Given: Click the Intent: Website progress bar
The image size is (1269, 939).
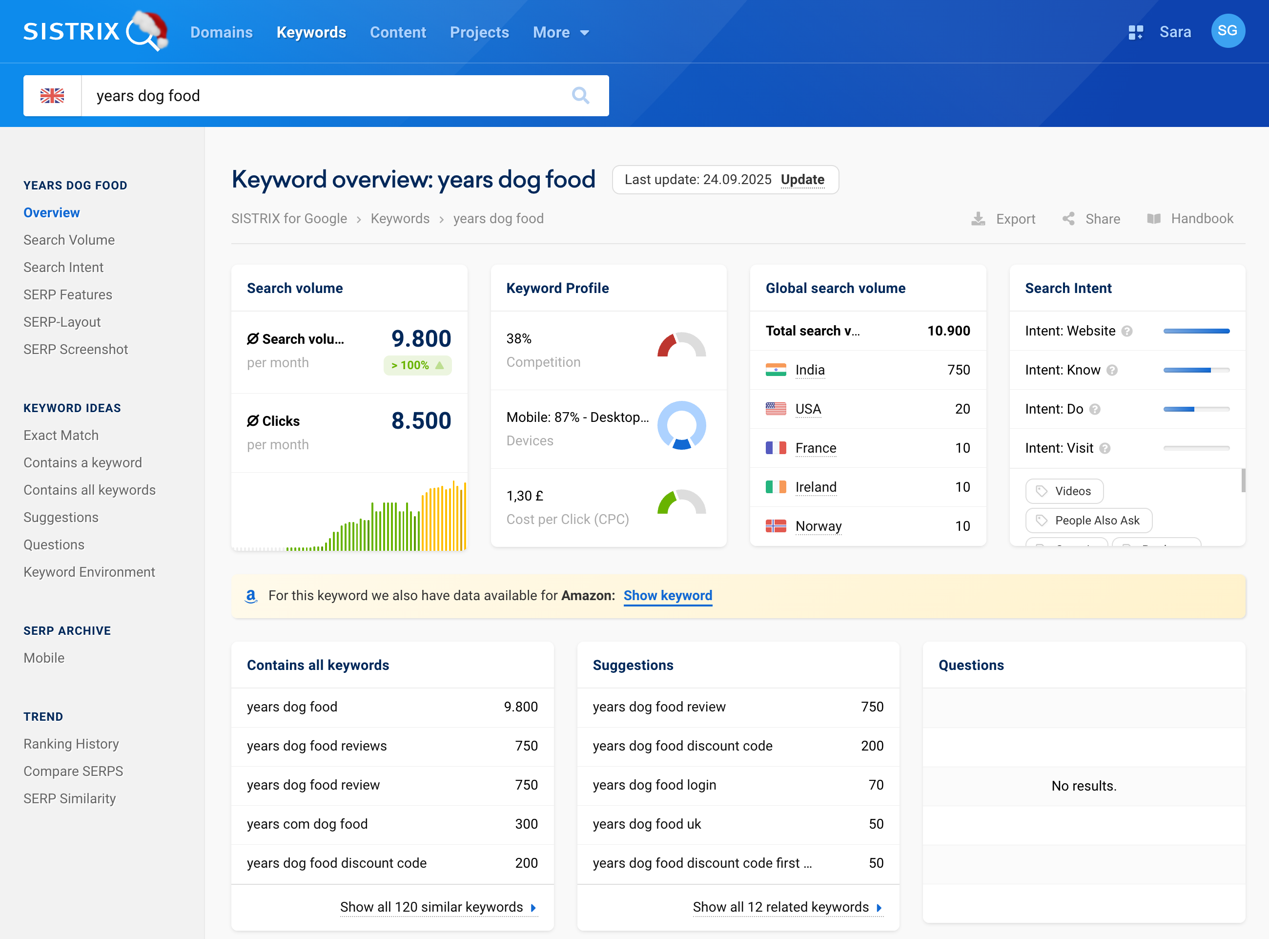Looking at the screenshot, I should [x=1196, y=331].
